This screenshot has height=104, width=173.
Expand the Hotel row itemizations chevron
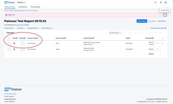coord(163,43)
